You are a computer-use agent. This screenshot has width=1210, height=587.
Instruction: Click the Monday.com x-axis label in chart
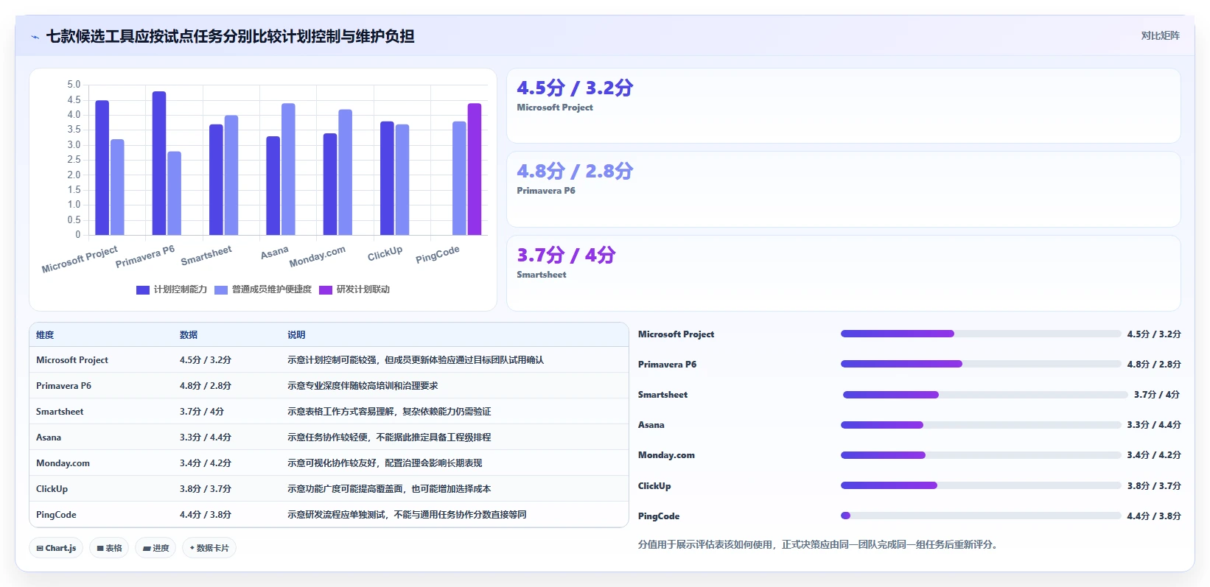pos(317,256)
